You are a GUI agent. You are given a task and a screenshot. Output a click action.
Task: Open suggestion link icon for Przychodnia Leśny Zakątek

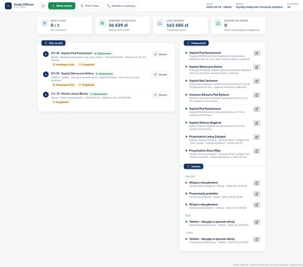[257, 137]
